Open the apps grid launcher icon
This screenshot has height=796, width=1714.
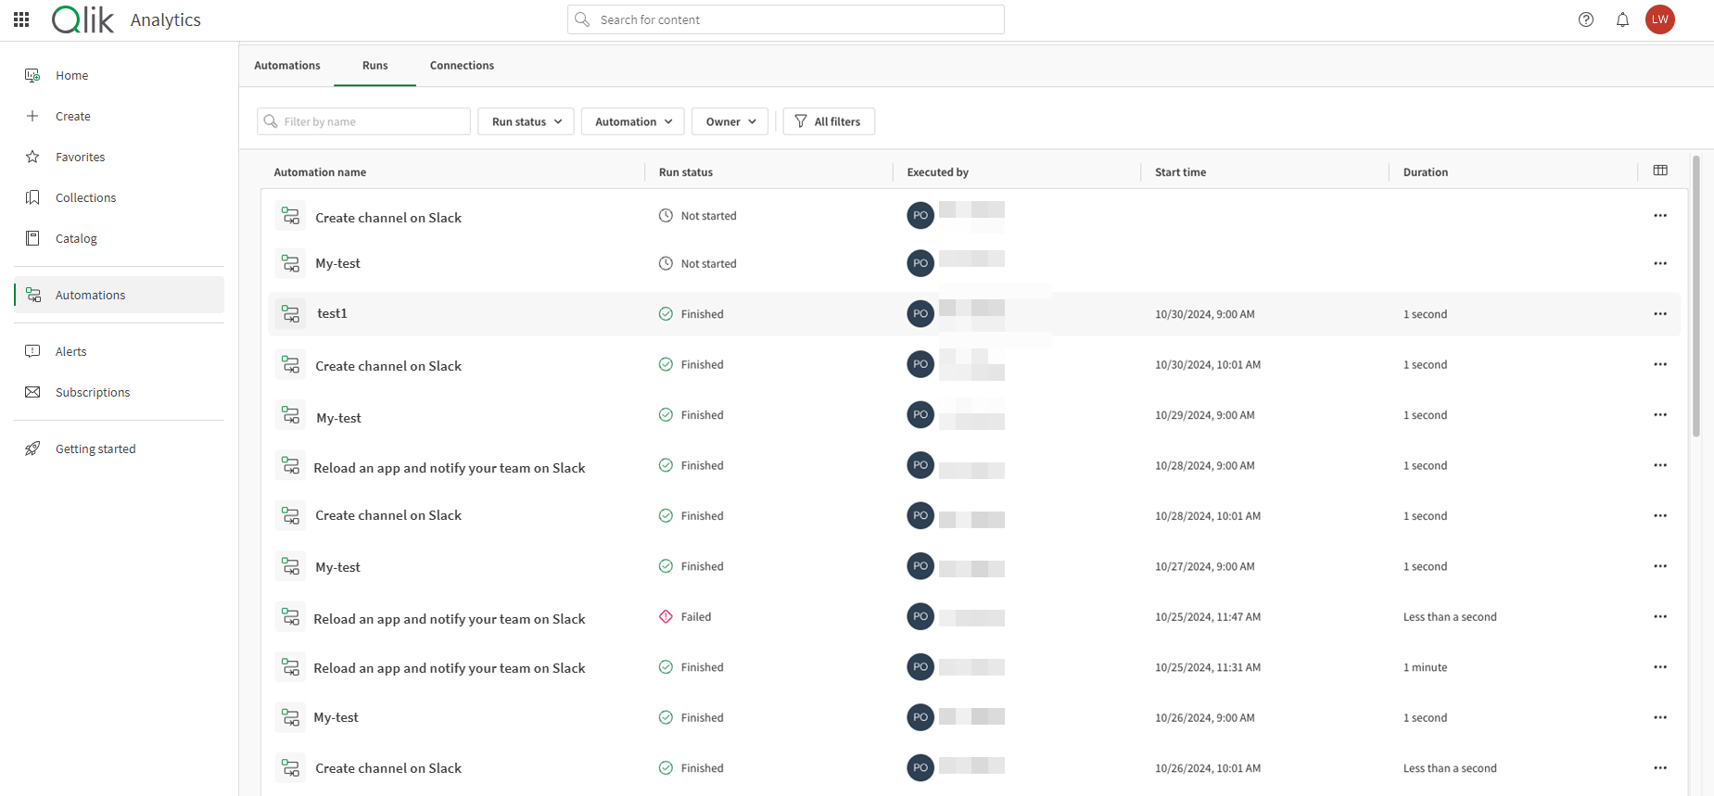[21, 19]
